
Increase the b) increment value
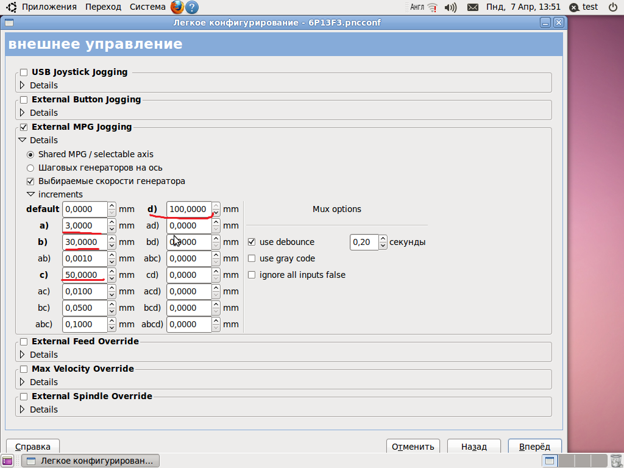coord(112,238)
